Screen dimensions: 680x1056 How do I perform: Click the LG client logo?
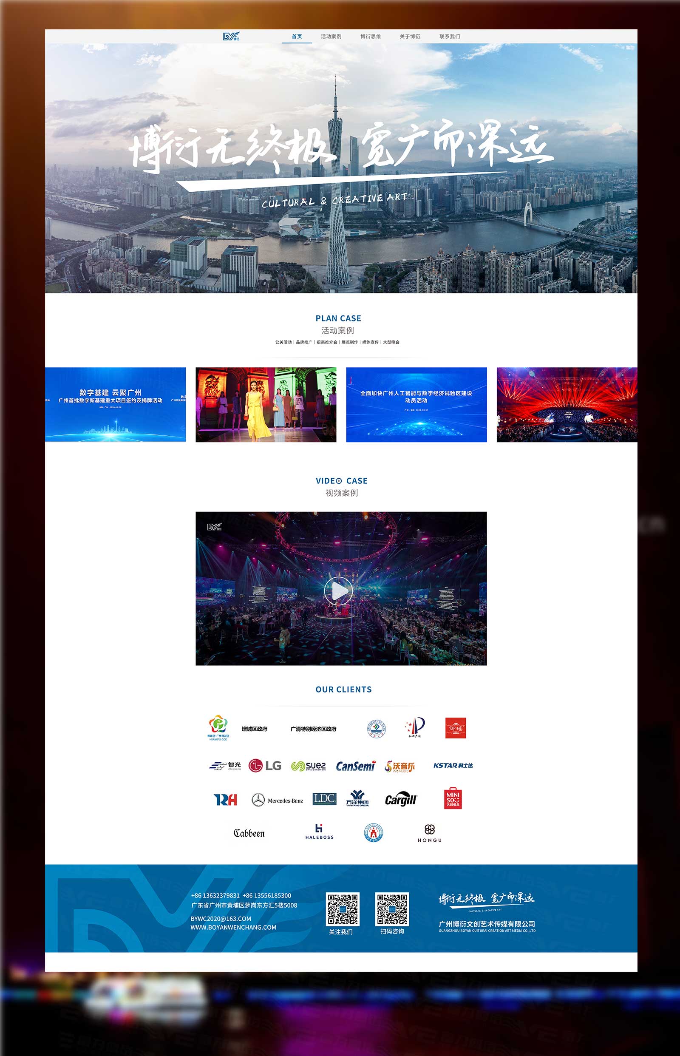coord(265,765)
